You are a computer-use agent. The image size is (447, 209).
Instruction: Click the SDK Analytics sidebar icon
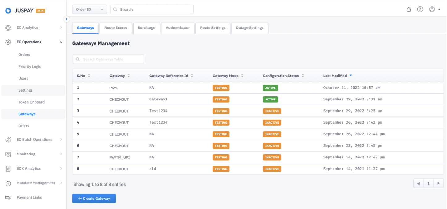point(8,169)
